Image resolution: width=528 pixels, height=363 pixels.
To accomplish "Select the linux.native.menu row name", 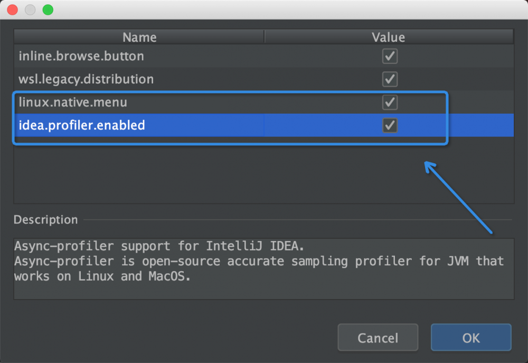I will (x=73, y=102).
